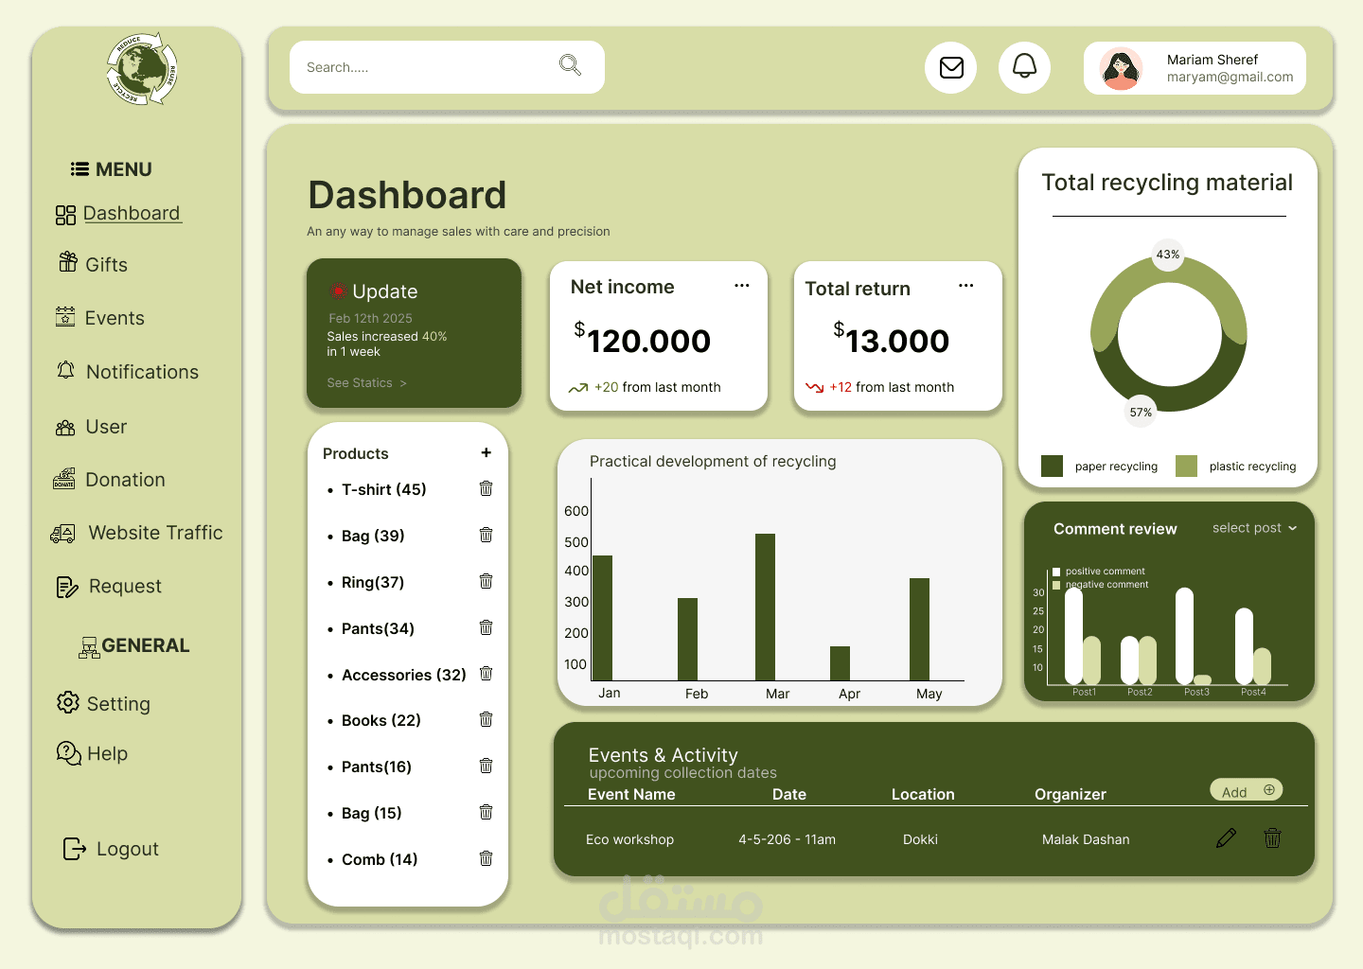1363x969 pixels.
Task: Click the notifications bell icon
Action: pos(1024,67)
